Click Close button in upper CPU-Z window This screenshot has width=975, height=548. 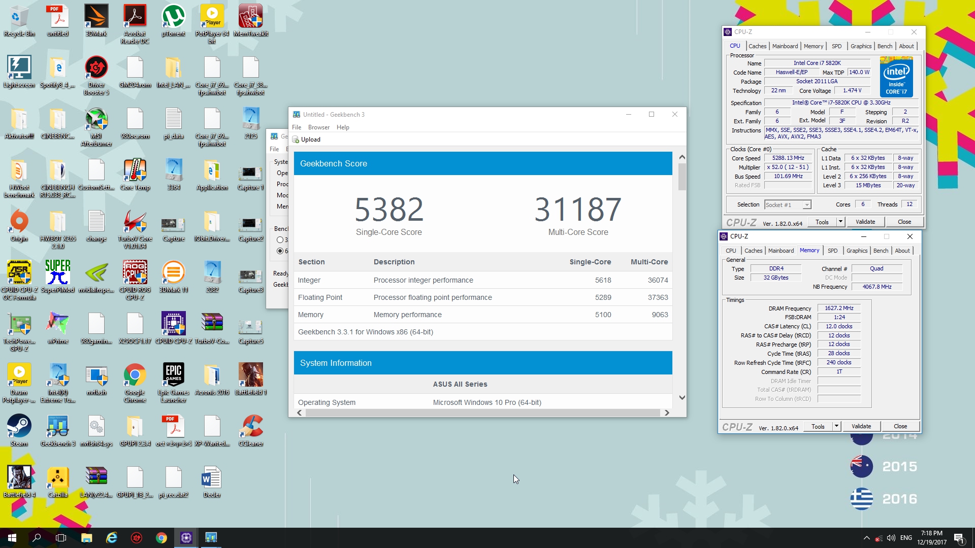tap(904, 222)
